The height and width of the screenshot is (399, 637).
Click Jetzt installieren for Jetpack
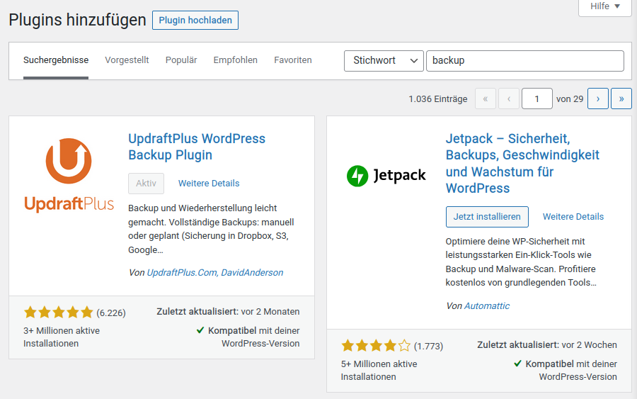[x=487, y=217]
